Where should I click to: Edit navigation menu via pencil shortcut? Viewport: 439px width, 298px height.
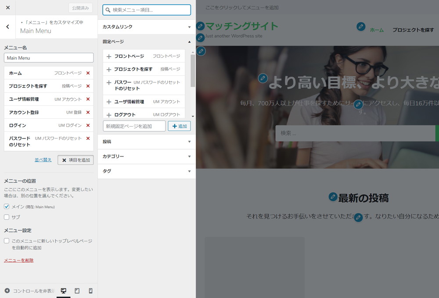[361, 27]
